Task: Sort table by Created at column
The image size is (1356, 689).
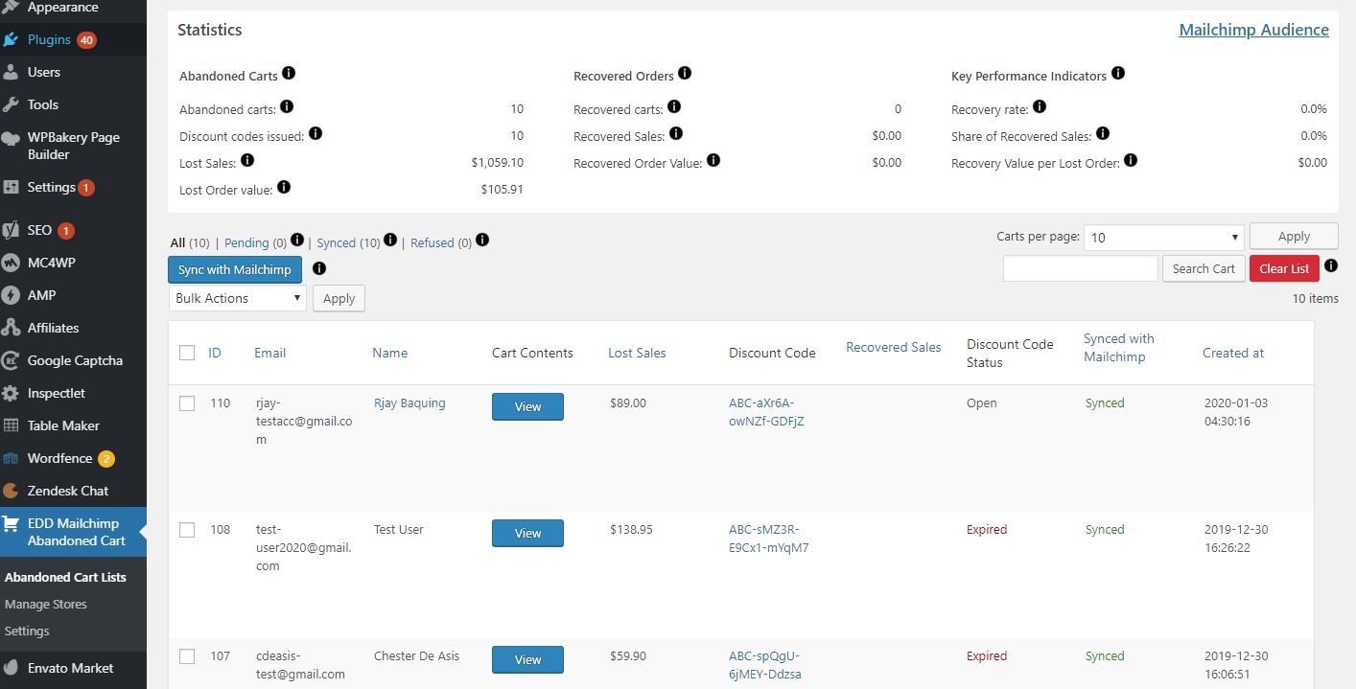Action: 1233,354
